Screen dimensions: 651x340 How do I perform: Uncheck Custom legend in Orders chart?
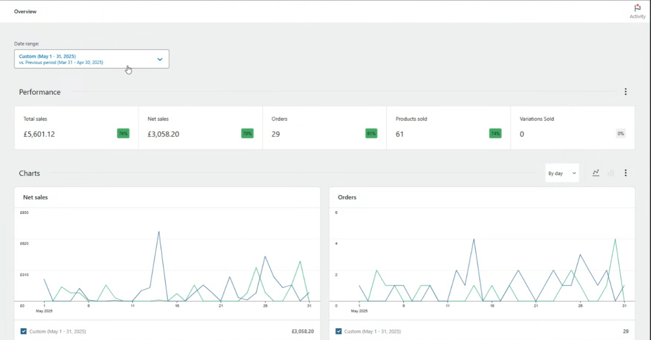click(339, 331)
